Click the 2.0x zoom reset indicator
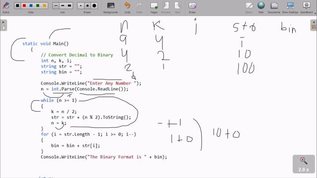Image resolution: width=317 pixels, height=178 pixels. [x=304, y=164]
